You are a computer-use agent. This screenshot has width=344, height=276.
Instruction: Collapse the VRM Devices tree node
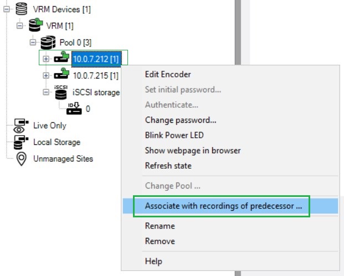tap(7, 8)
